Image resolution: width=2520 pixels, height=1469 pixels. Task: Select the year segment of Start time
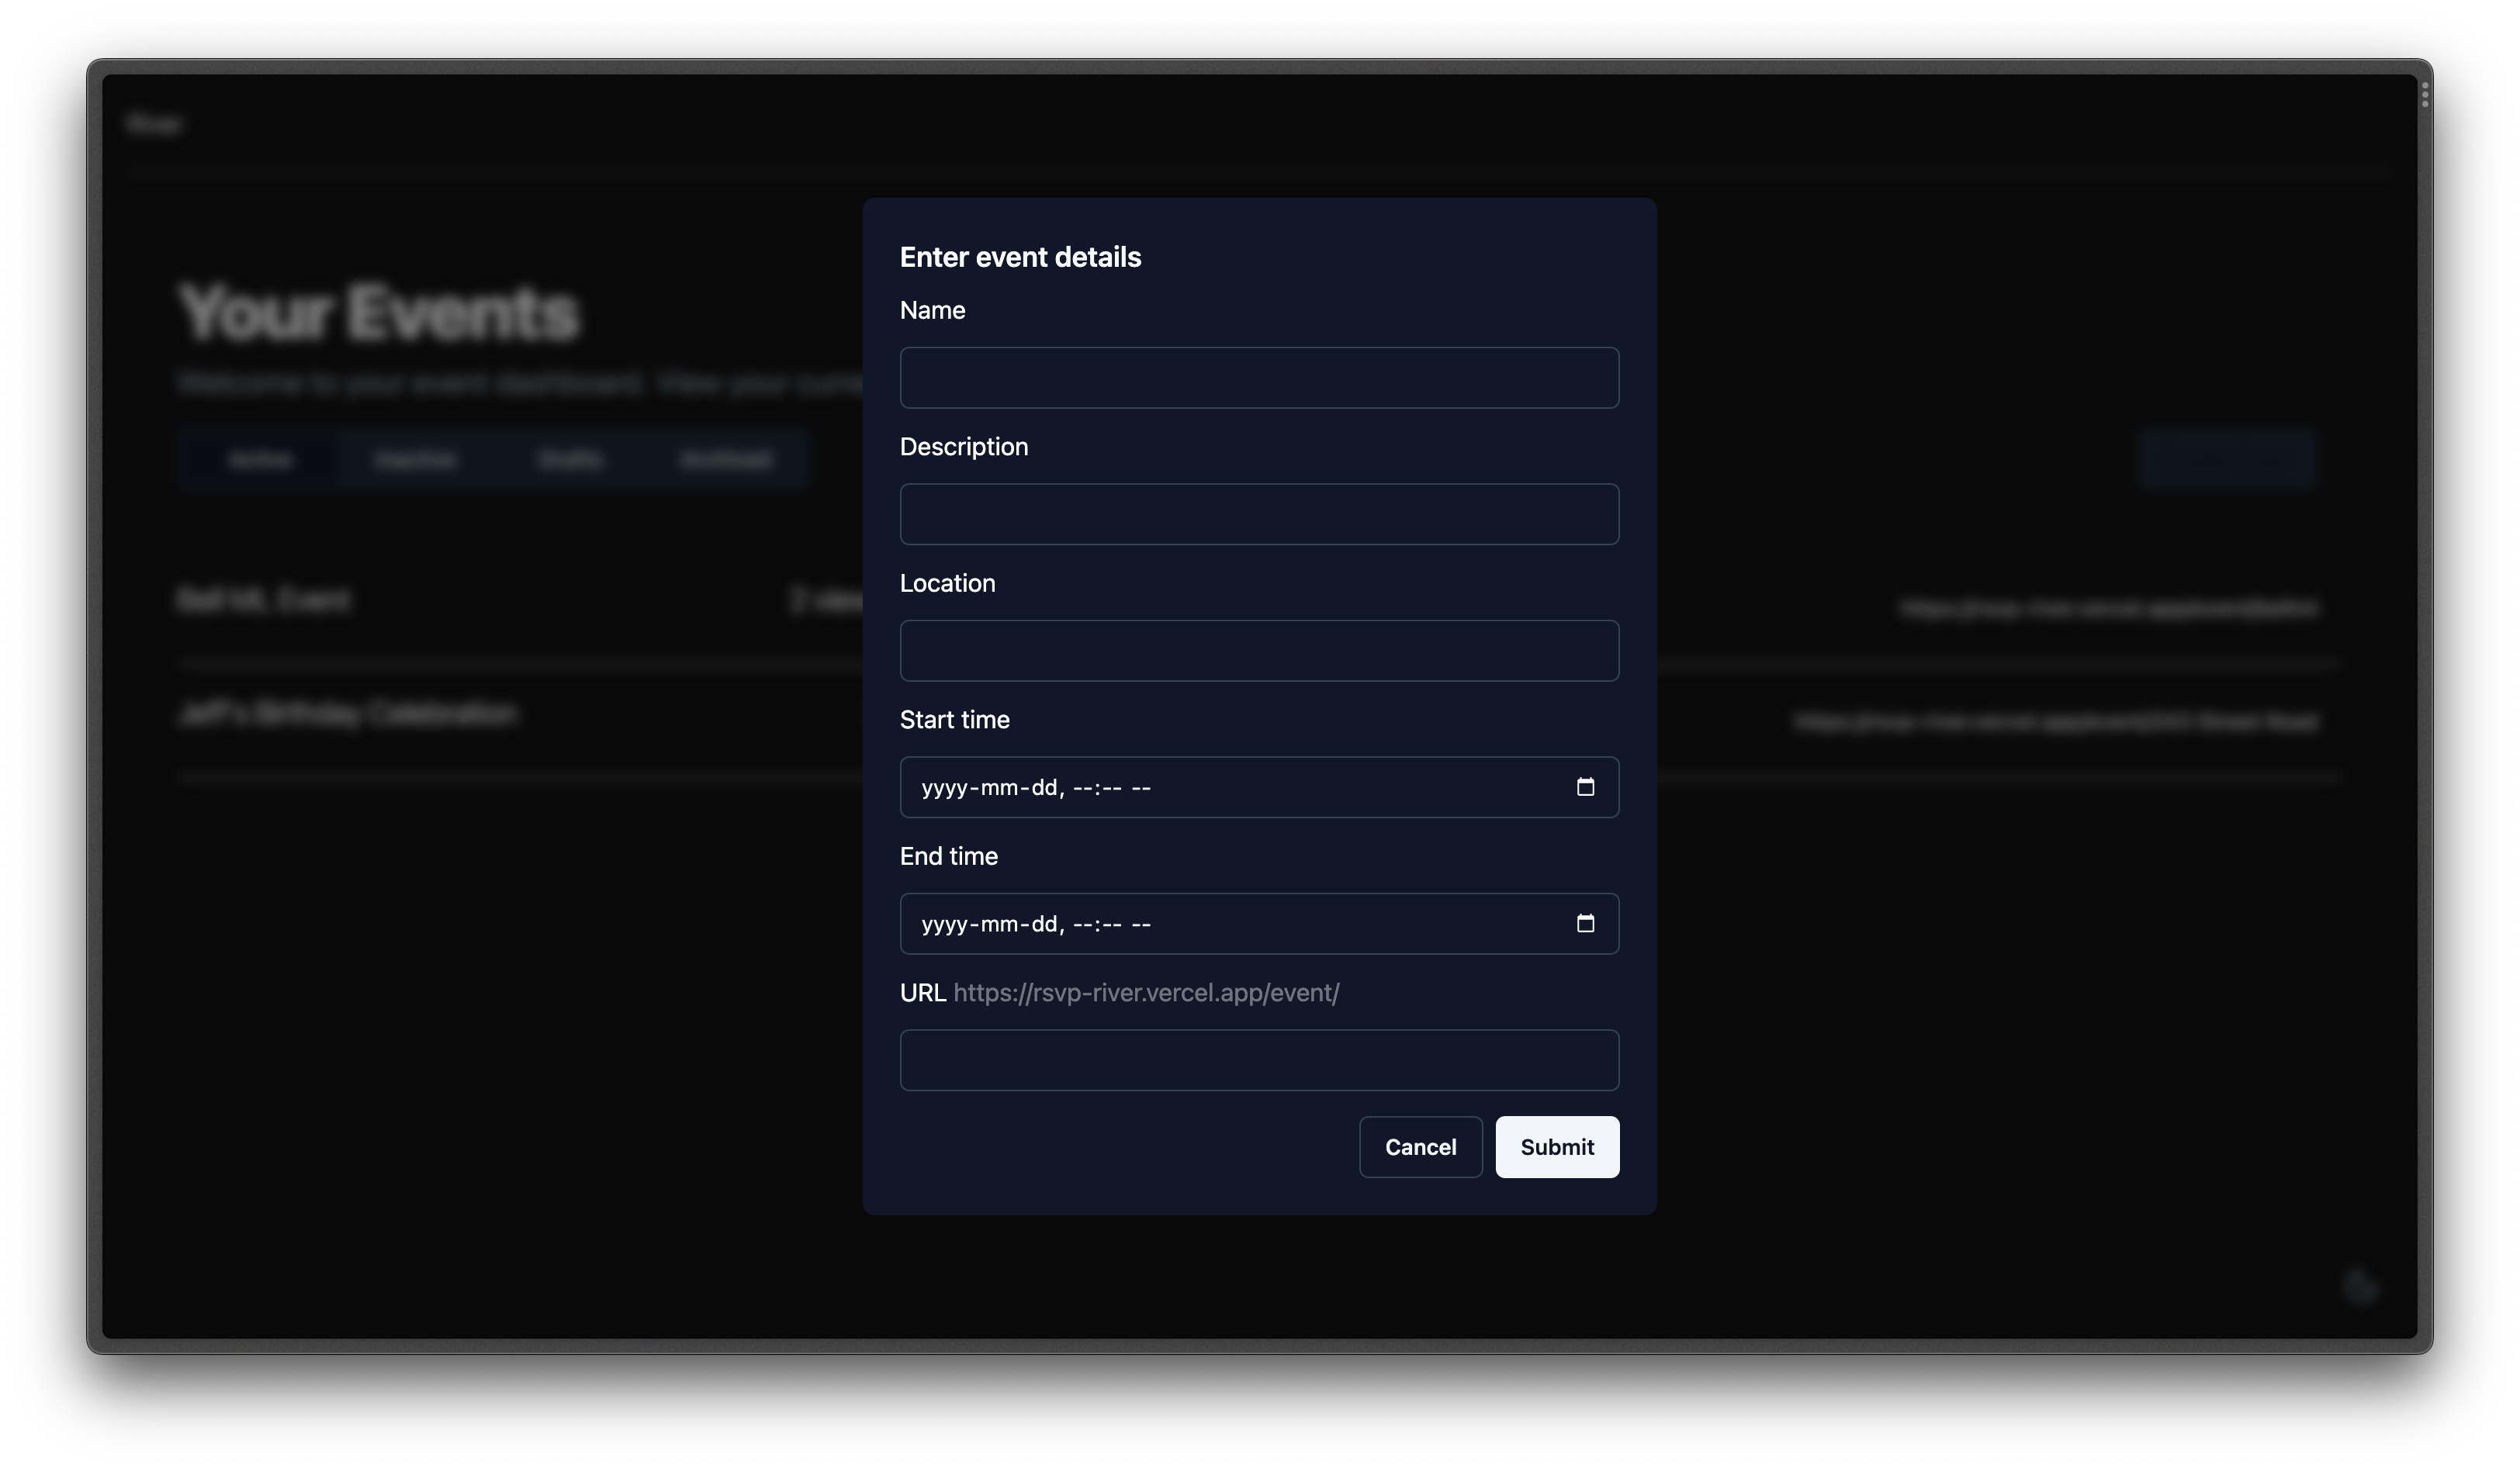943,788
